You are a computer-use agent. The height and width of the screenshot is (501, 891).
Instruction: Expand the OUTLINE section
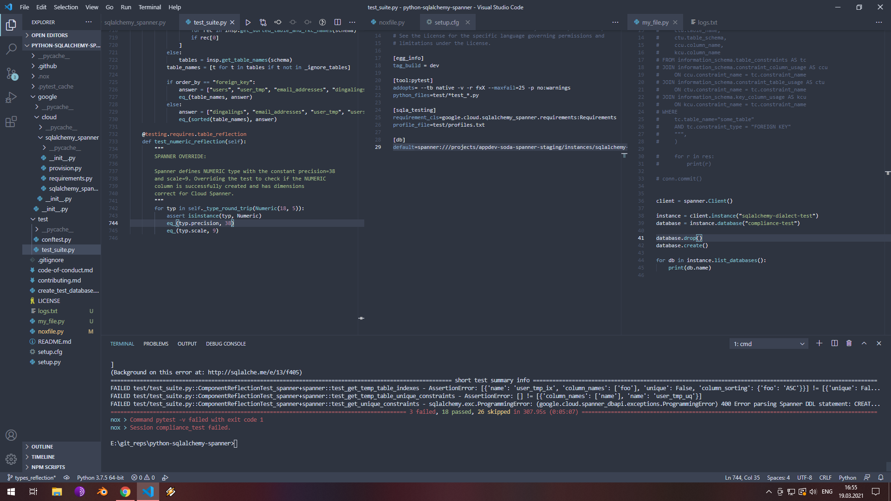pos(42,447)
